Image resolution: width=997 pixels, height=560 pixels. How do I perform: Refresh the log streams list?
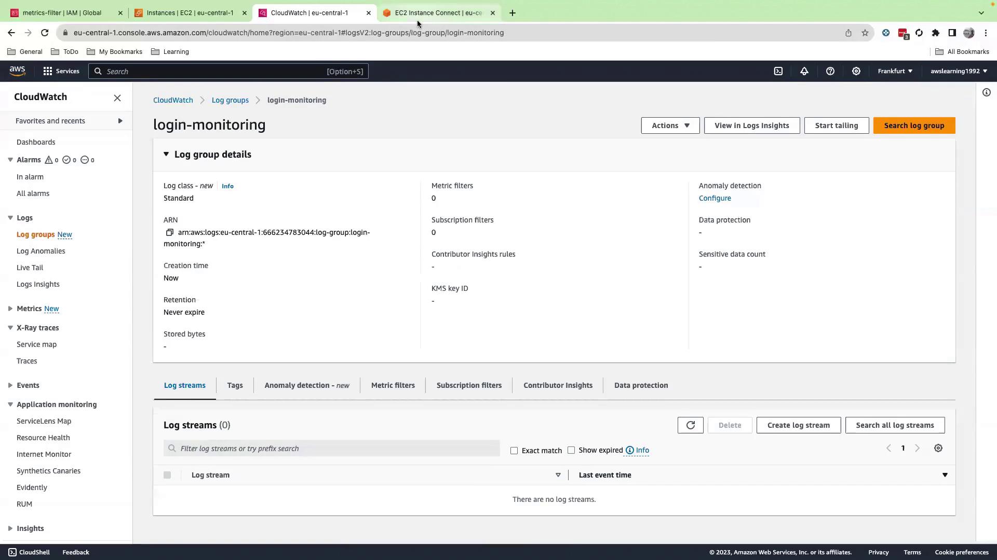pos(690,425)
